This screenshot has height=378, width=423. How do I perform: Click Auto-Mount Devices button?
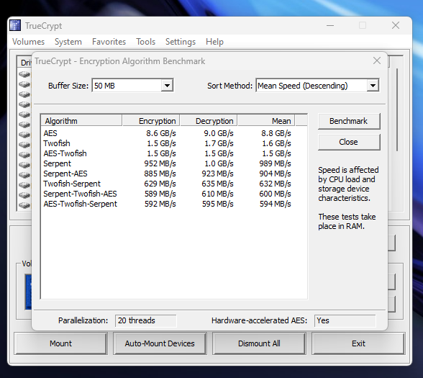[160, 343]
